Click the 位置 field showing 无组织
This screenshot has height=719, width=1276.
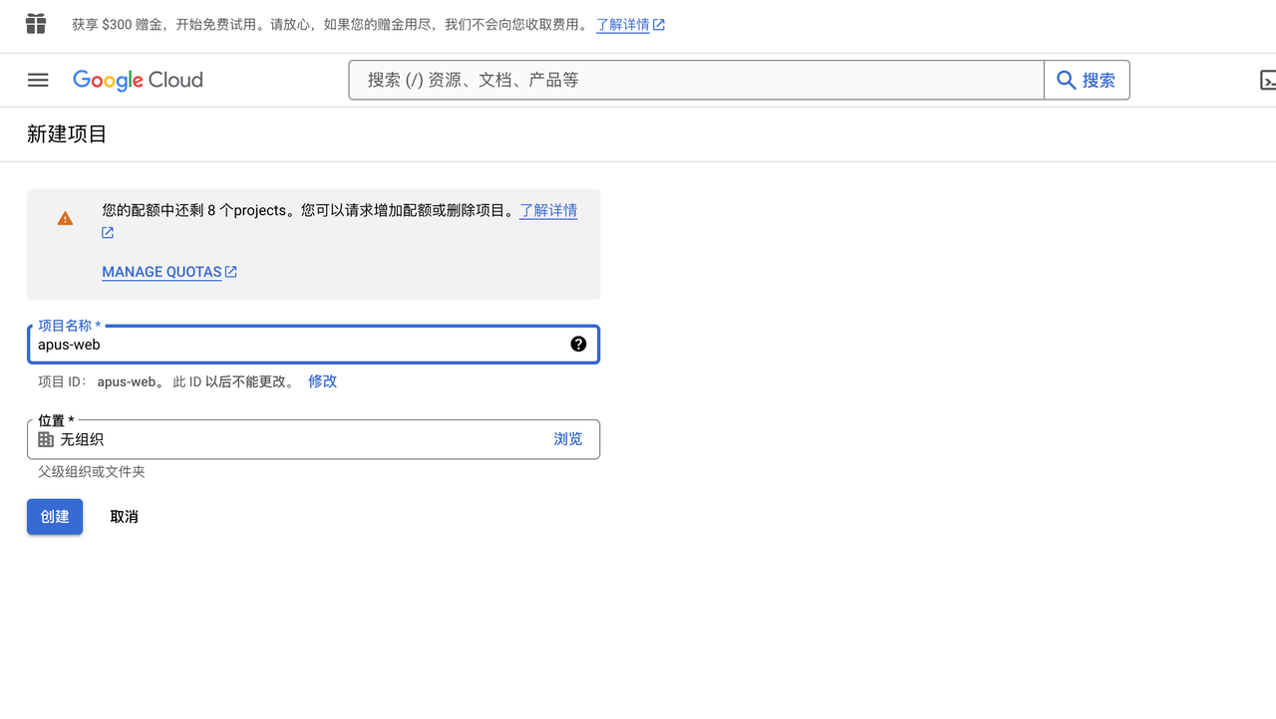click(313, 439)
